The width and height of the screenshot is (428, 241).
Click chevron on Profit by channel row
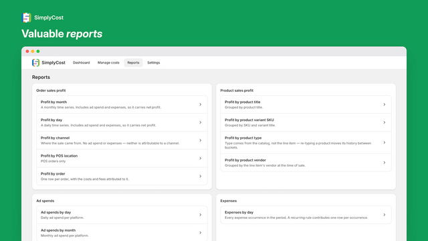201,141
